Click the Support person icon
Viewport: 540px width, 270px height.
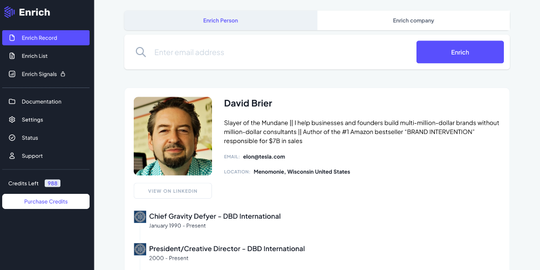click(12, 156)
